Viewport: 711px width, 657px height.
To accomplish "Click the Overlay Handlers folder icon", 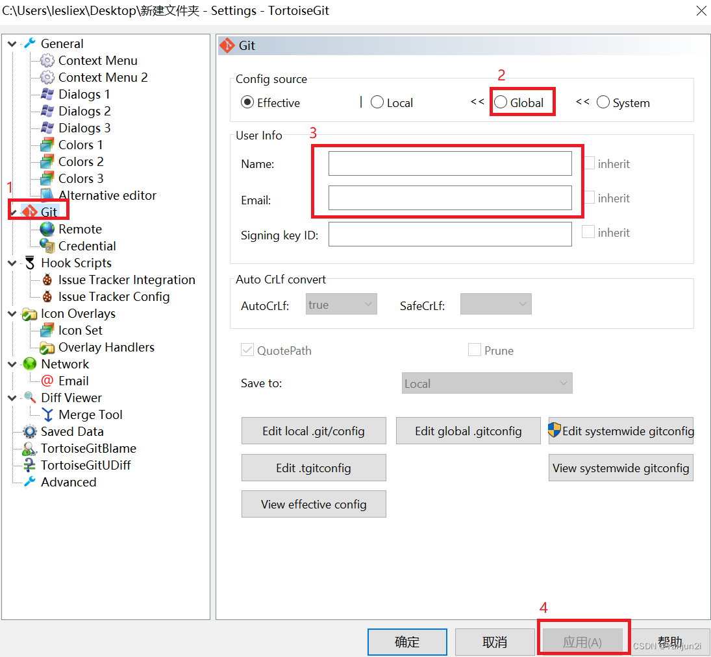I will [47, 347].
